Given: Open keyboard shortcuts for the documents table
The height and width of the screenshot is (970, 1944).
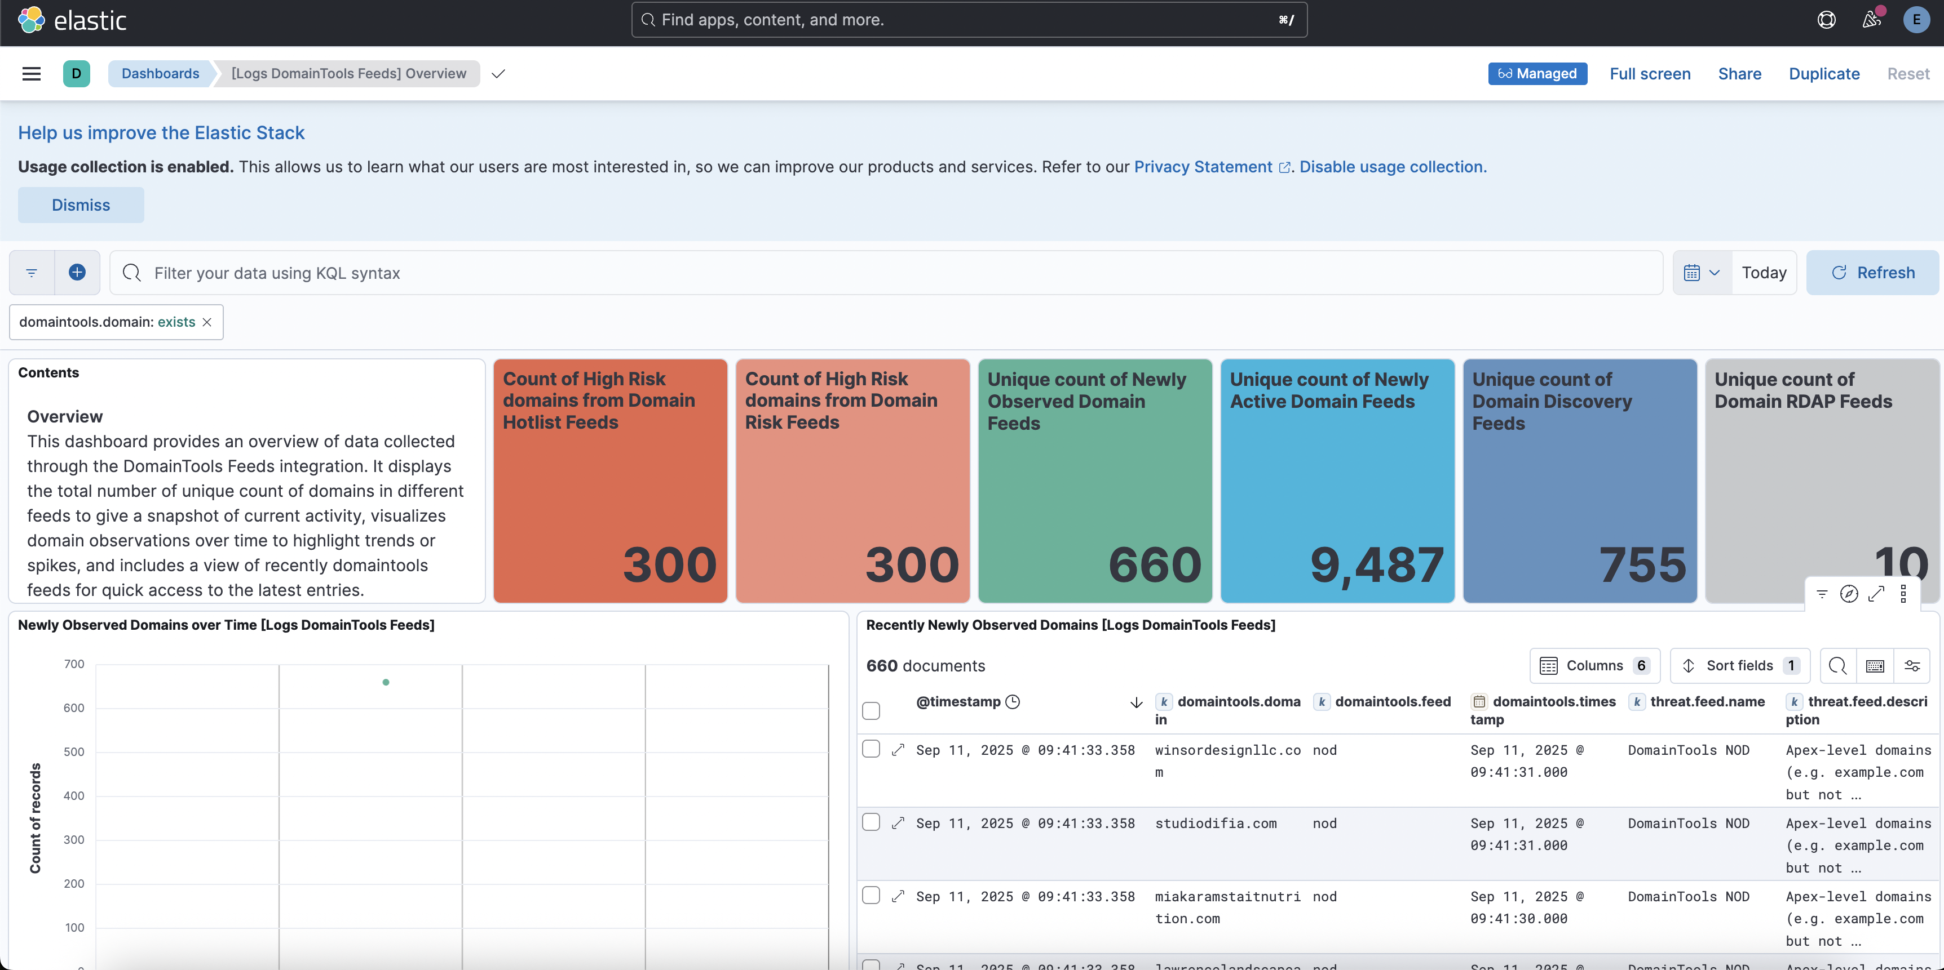Looking at the screenshot, I should [x=1875, y=665].
